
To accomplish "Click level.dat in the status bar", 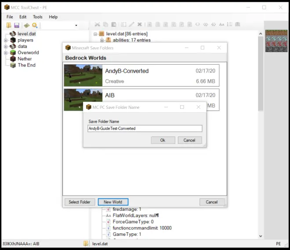I will pyautogui.click(x=100, y=244).
